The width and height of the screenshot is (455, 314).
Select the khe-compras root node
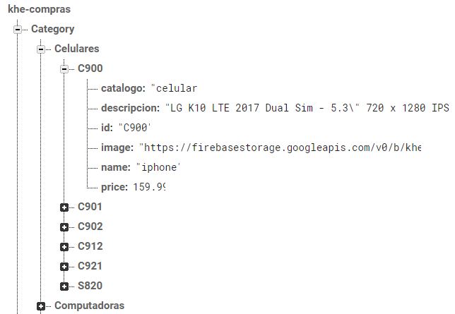[39, 9]
